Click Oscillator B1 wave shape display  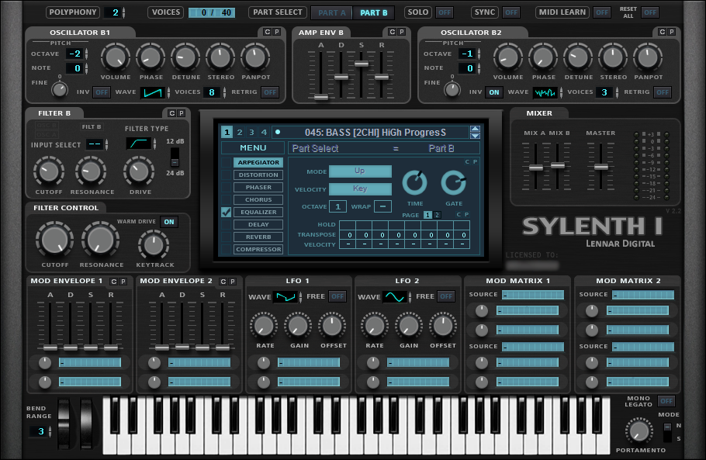click(x=153, y=92)
